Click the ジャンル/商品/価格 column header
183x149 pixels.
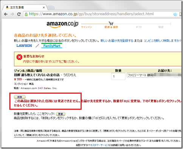(x=28, y=71)
